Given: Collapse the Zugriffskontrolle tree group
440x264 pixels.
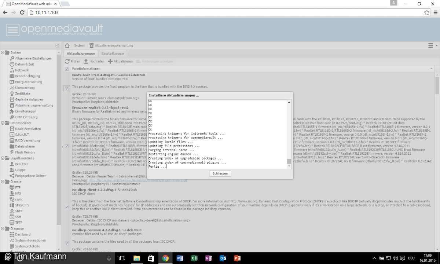Looking at the screenshot, I should (x=3, y=158).
